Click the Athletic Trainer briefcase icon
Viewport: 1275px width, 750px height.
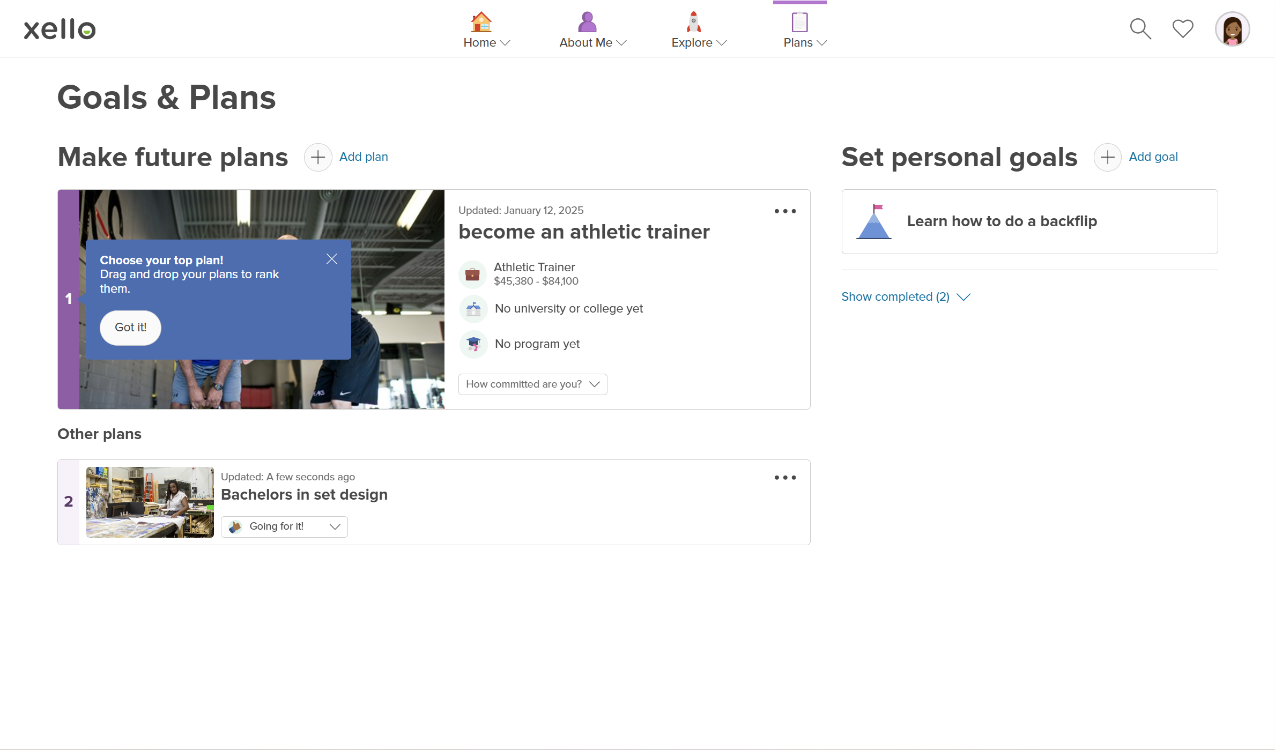click(472, 274)
